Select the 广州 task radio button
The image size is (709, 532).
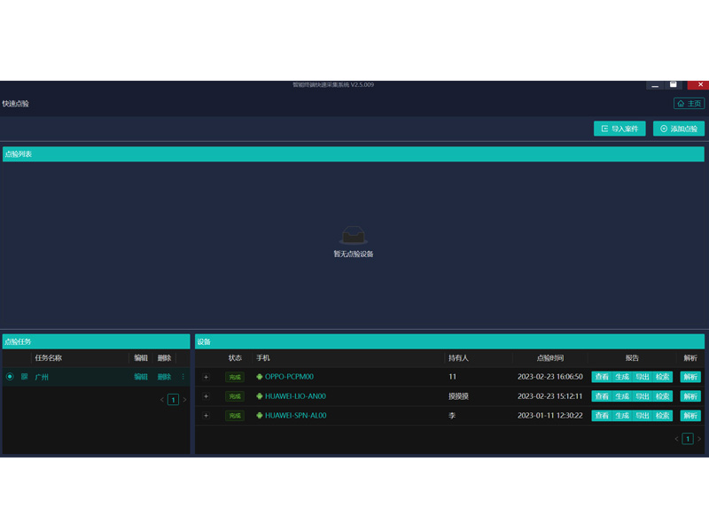(x=10, y=377)
